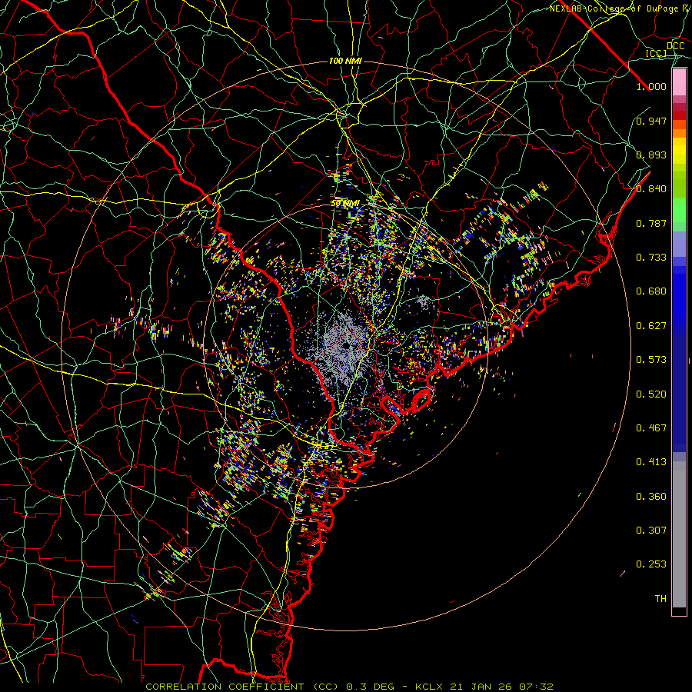The width and height of the screenshot is (692, 692).
Task: Click the 0.680 scale value label
Action: pyautogui.click(x=651, y=291)
